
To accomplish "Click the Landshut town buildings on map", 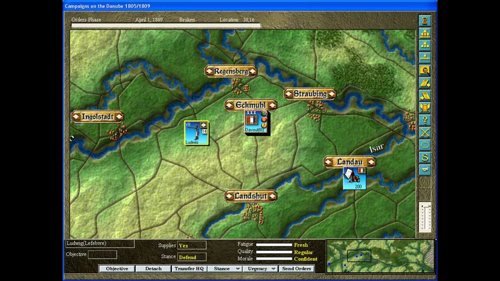I will 253,213.
